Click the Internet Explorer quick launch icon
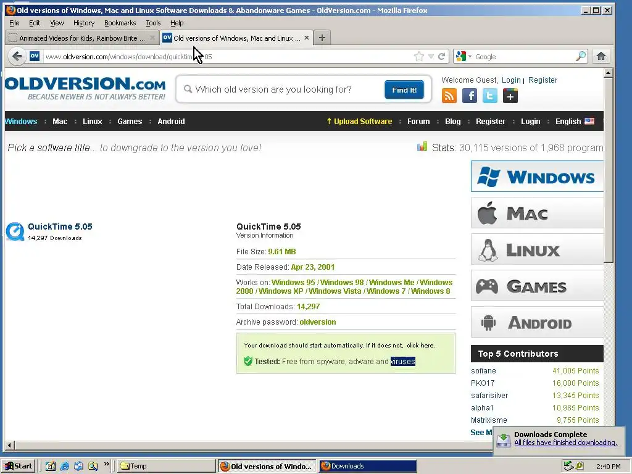Image resolution: width=632 pixels, height=474 pixels. pos(64,466)
